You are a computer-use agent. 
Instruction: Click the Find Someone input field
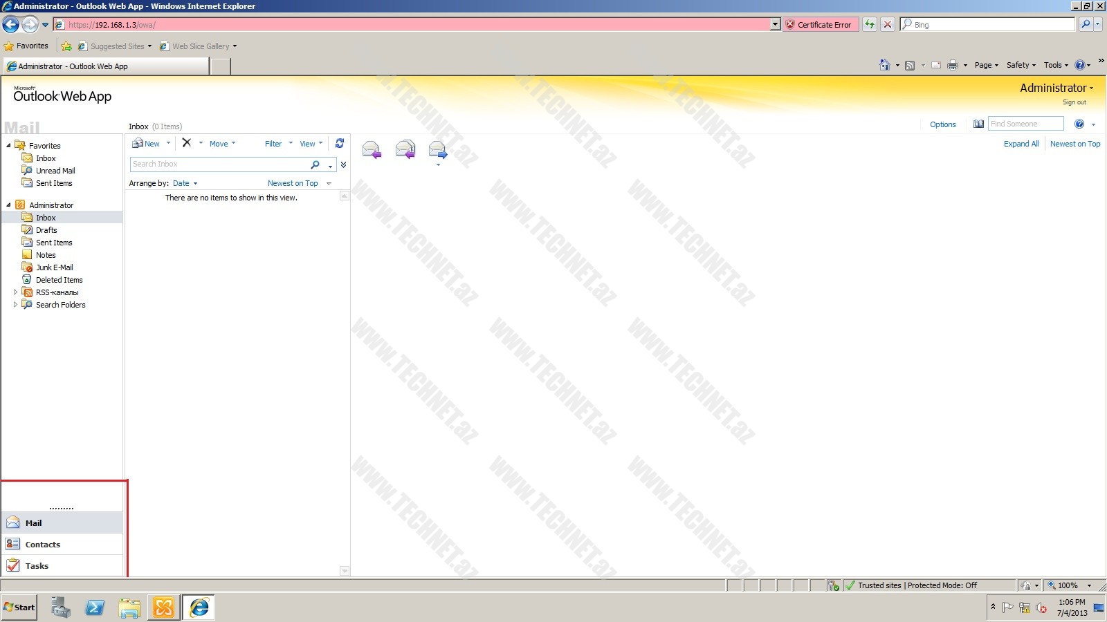pyautogui.click(x=1025, y=124)
